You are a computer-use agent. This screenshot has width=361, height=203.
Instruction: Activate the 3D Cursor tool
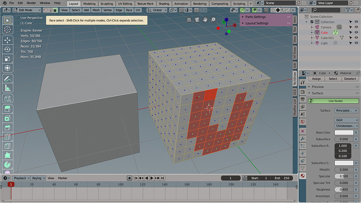(x=7, y=29)
